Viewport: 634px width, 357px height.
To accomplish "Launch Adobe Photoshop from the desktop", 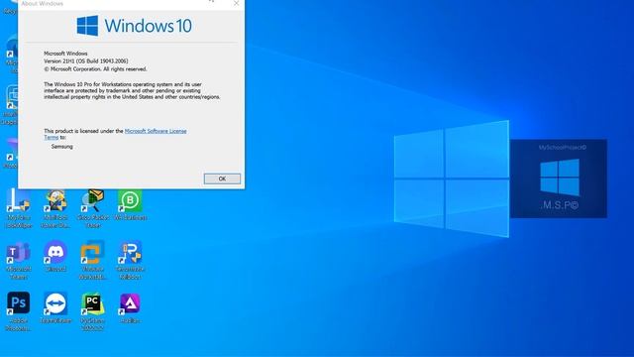I will 19,312.
